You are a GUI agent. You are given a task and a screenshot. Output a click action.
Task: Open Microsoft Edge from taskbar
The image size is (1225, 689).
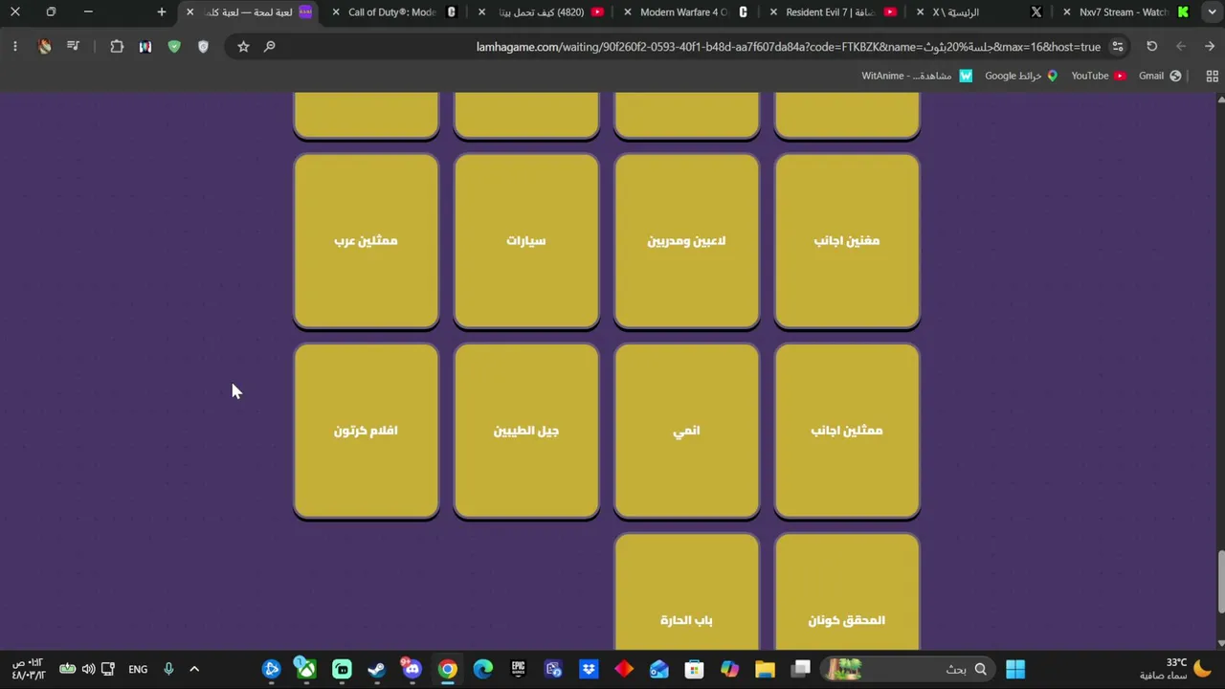pyautogui.click(x=483, y=669)
